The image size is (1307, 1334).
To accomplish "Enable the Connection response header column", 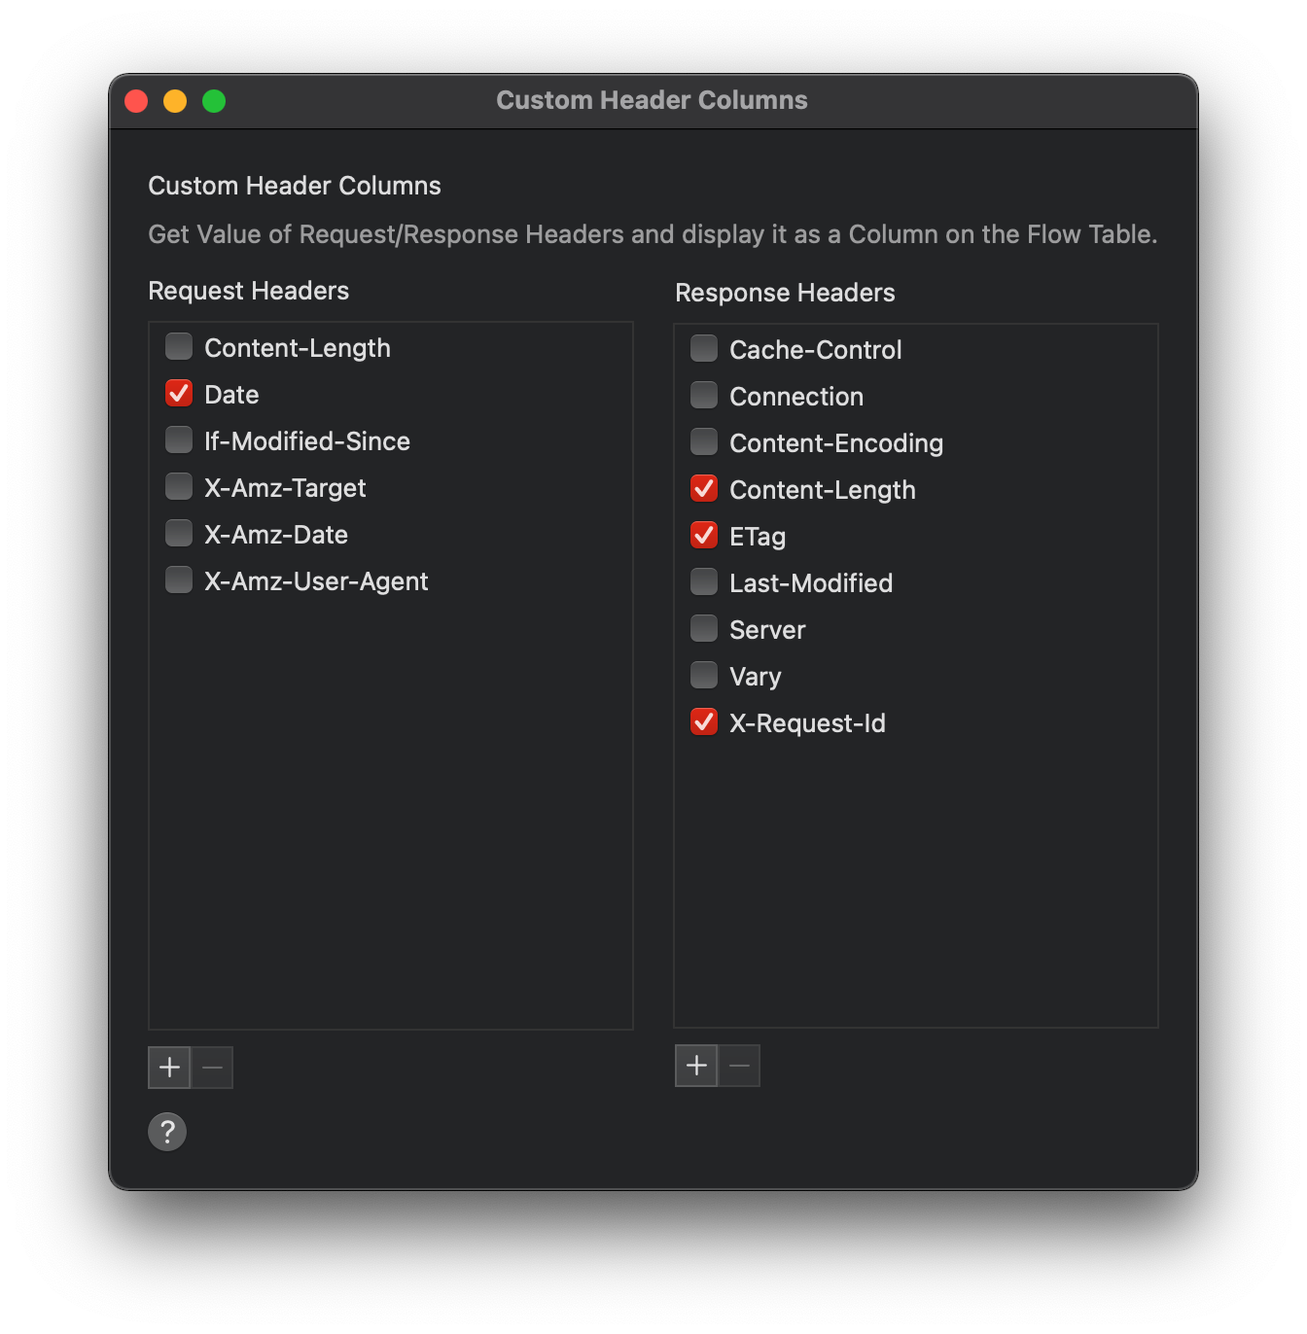I will (x=703, y=395).
